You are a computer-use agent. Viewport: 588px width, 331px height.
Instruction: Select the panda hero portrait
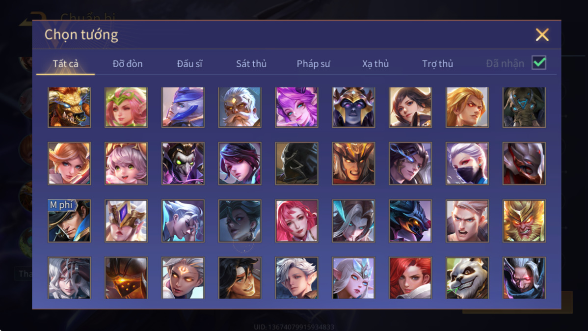click(x=467, y=278)
